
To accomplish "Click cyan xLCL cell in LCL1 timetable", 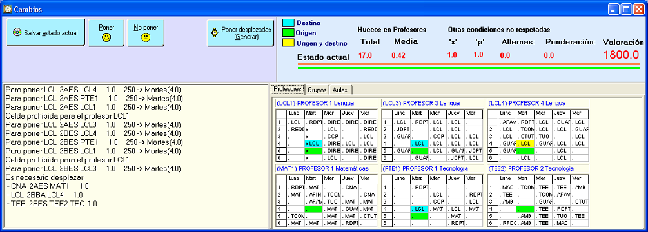I will point(313,144).
